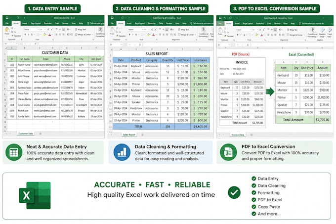
Task: Click the INVOICE heading in PDF source
Action: click(x=242, y=62)
